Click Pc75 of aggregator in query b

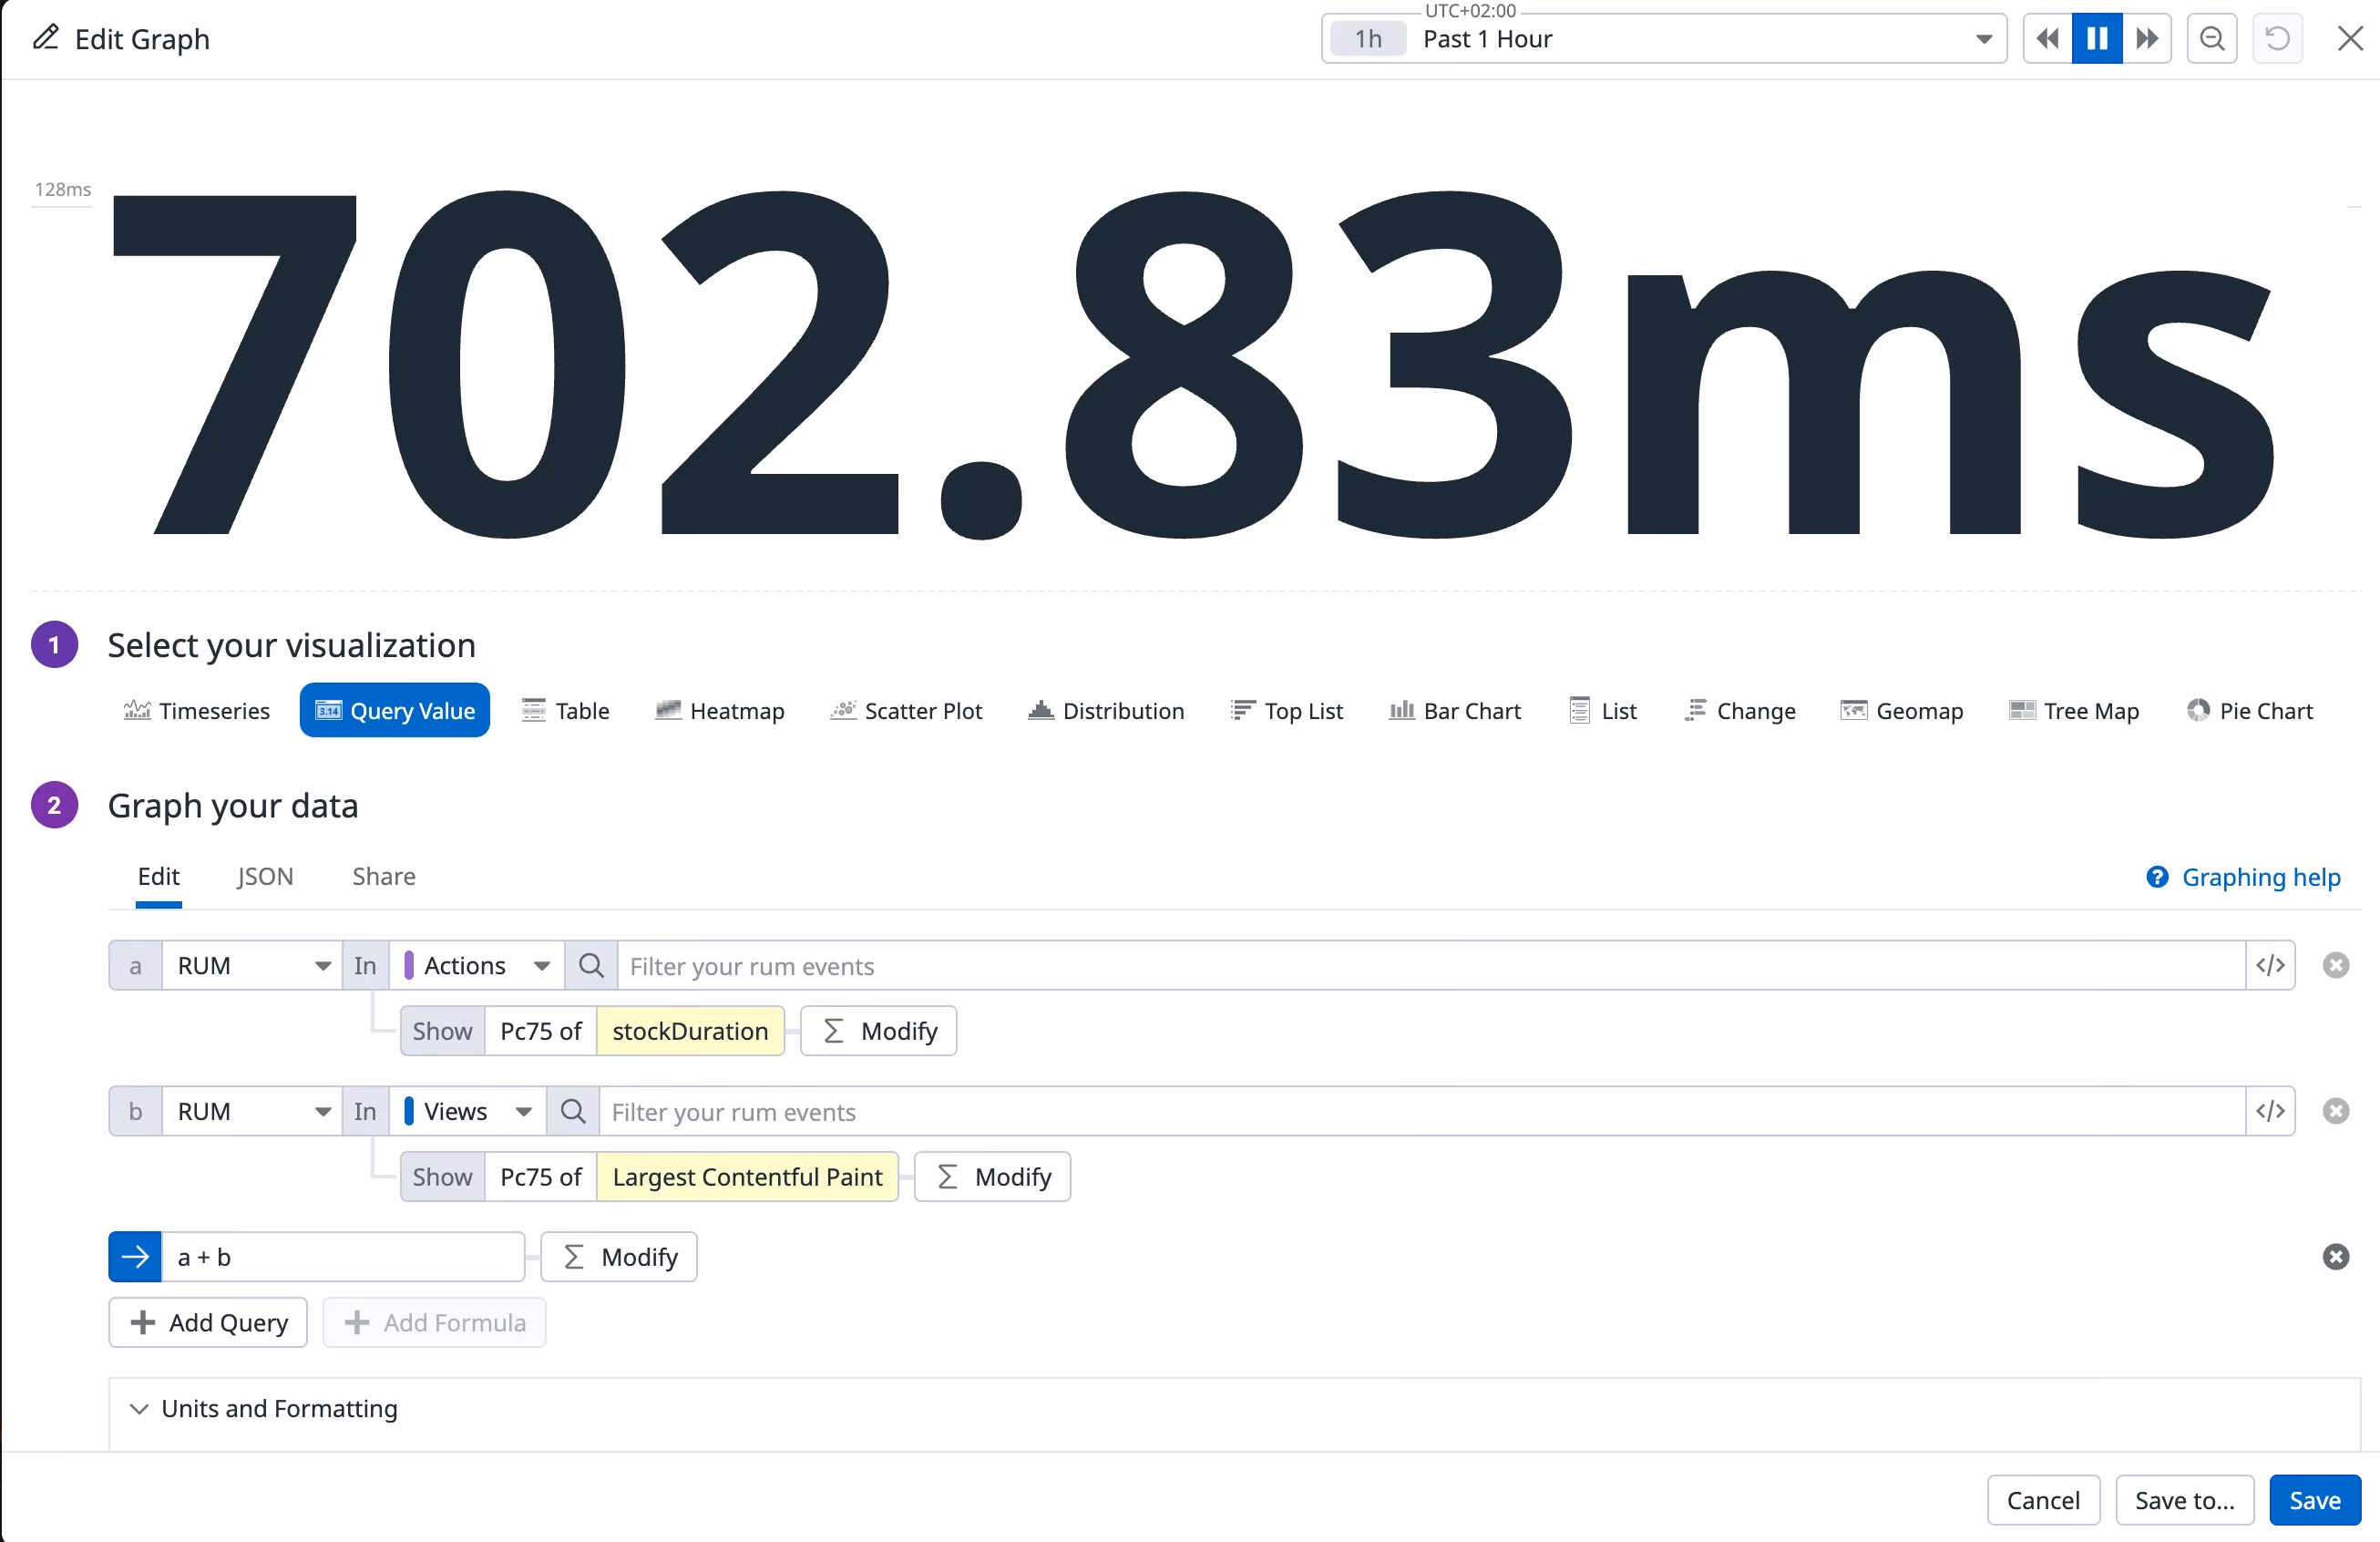point(541,1177)
